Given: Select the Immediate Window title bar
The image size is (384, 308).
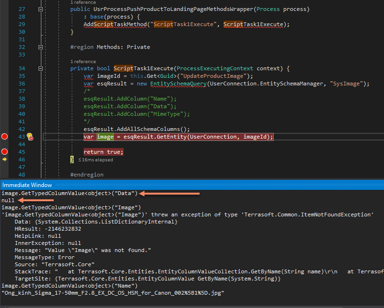Looking at the screenshot, I should [x=192, y=185].
